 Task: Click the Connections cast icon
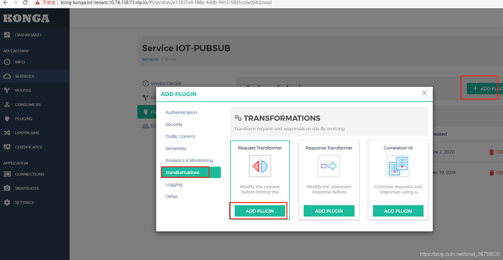click(7, 174)
